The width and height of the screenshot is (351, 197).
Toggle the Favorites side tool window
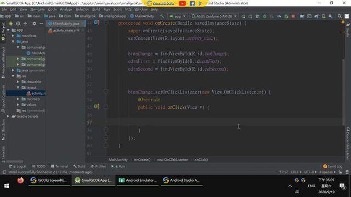pyautogui.click(x=3, y=154)
